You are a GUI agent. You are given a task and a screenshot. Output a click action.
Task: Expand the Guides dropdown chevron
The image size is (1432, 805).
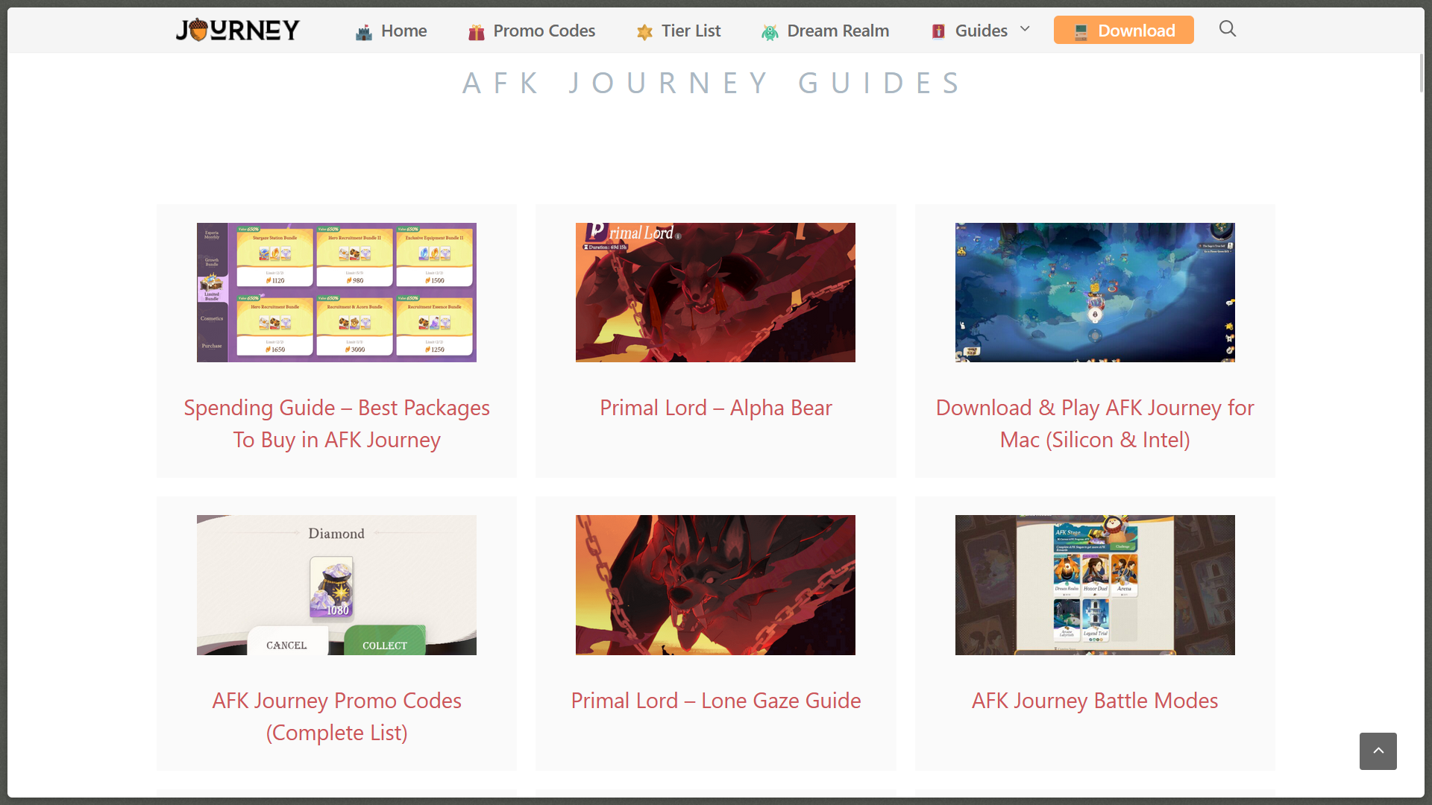coord(1026,29)
